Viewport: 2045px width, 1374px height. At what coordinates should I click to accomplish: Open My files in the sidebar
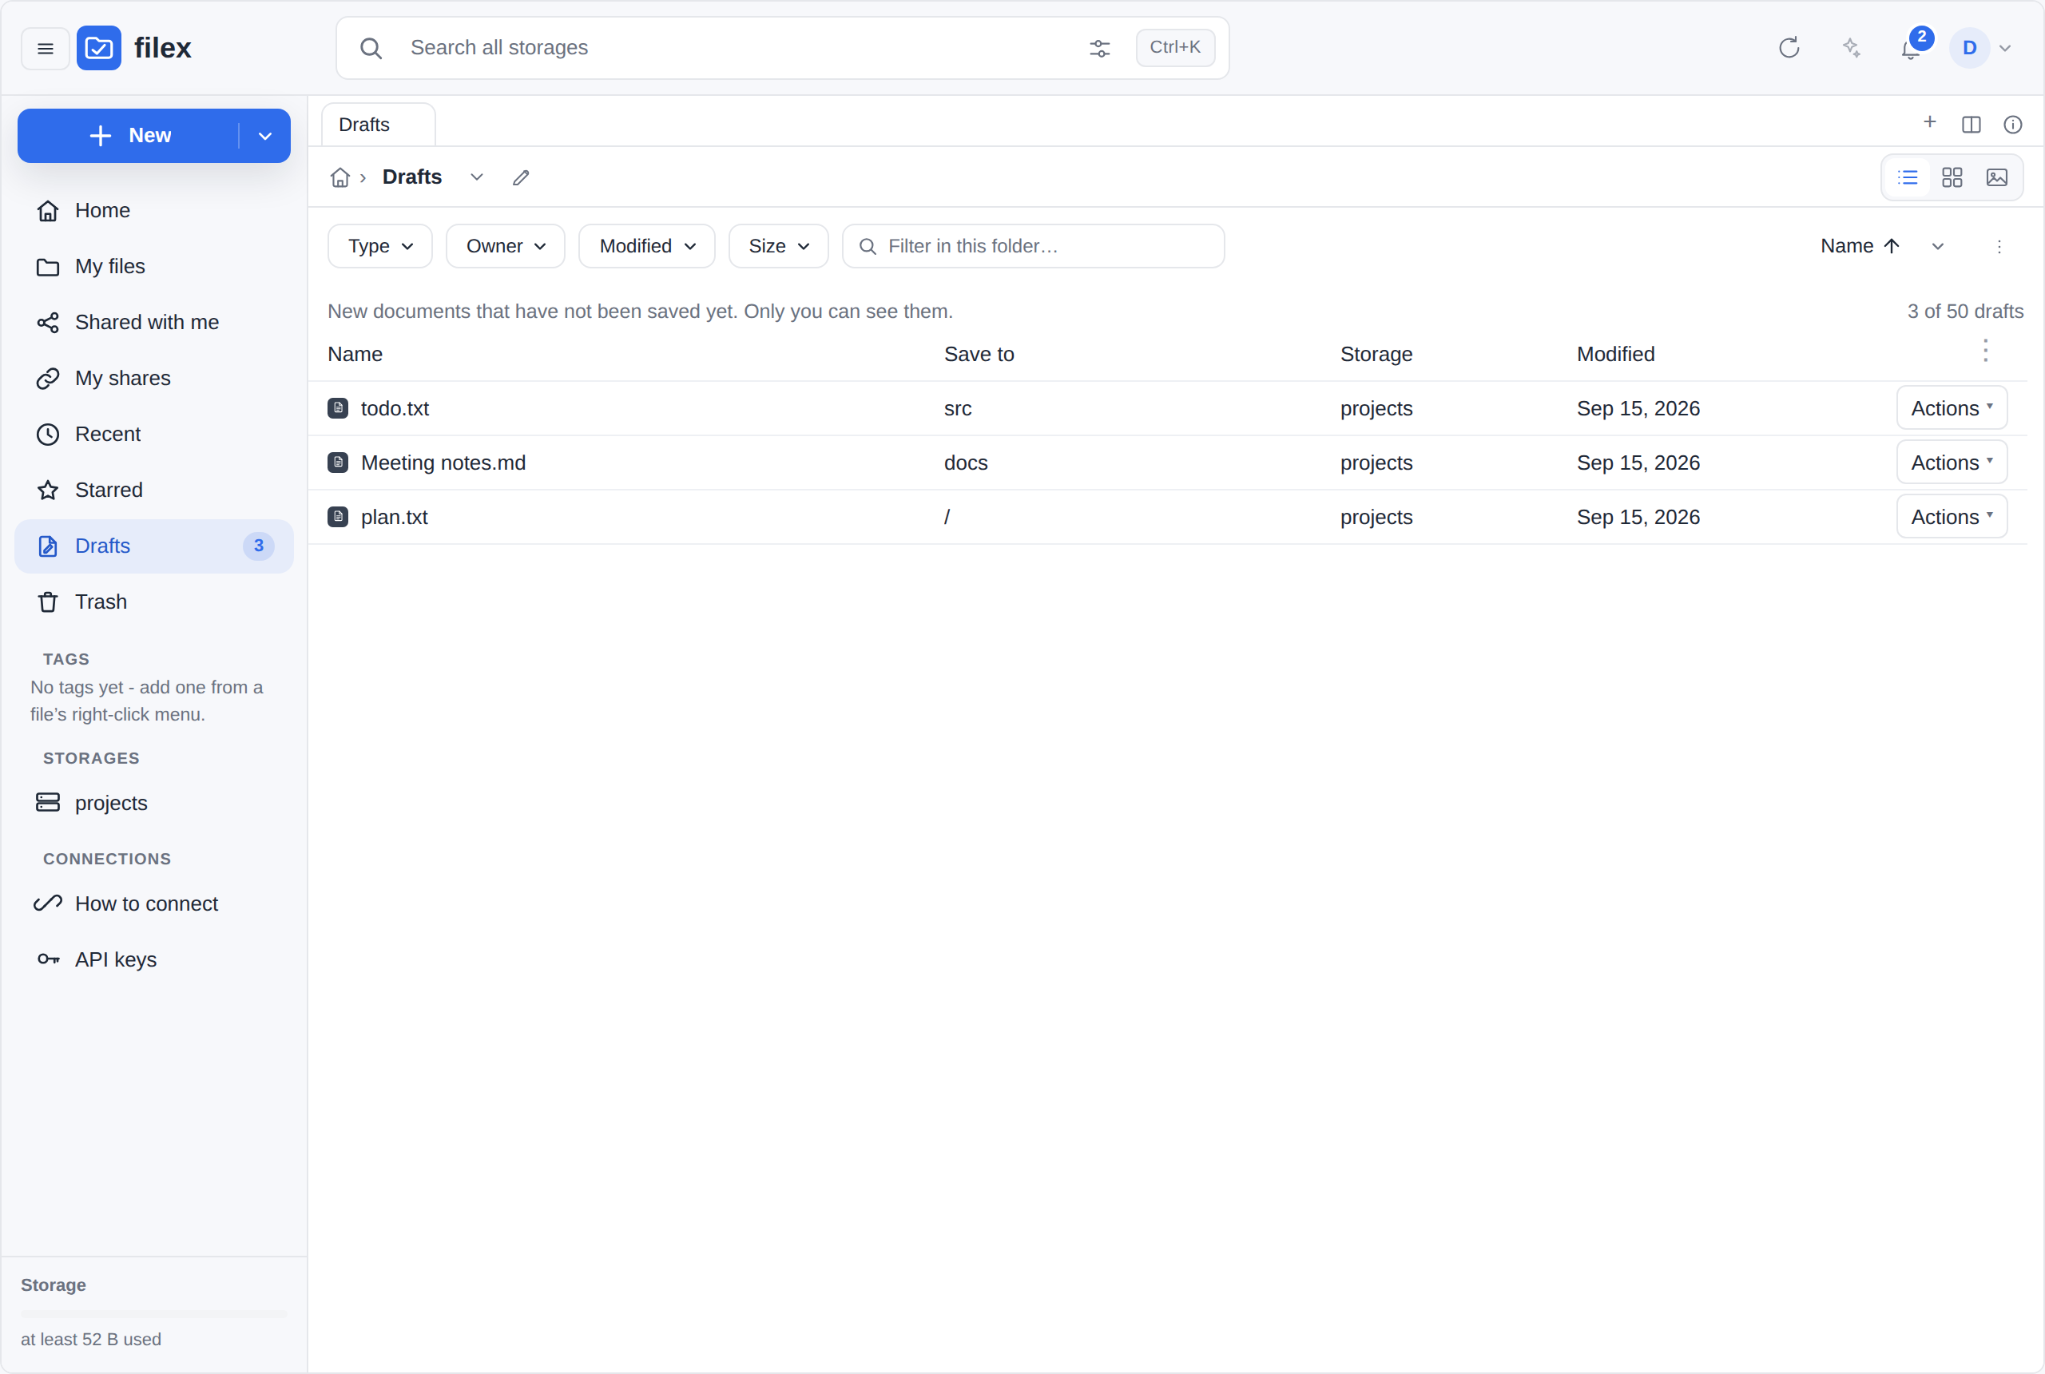(x=154, y=266)
